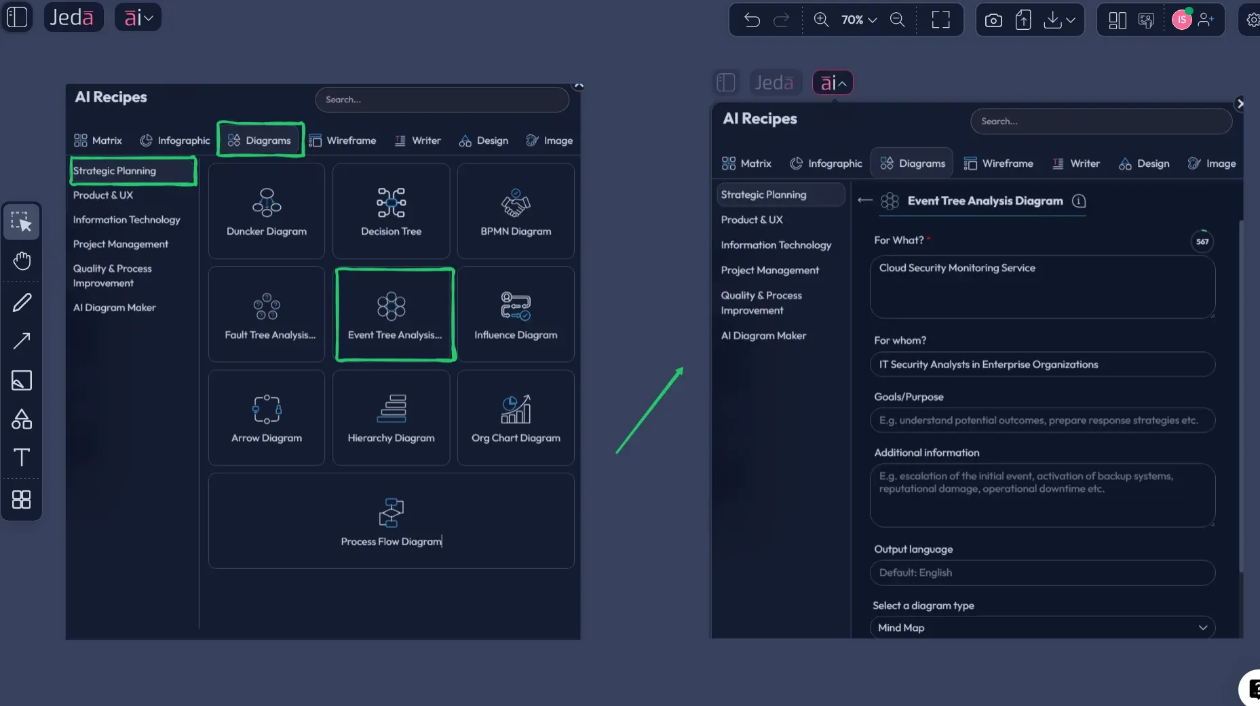The image size is (1260, 706).
Task: Click inside the Goals/Purpose field
Action: coord(1043,420)
